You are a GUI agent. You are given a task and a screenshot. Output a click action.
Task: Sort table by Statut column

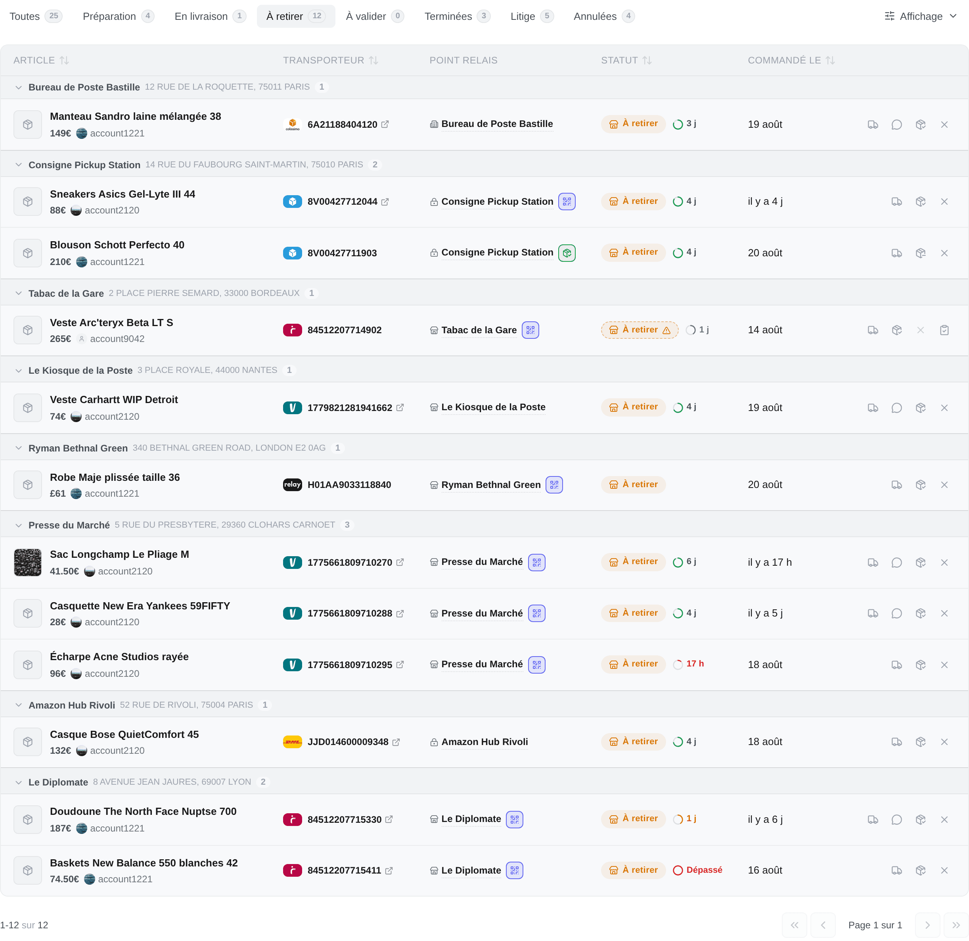pos(626,60)
